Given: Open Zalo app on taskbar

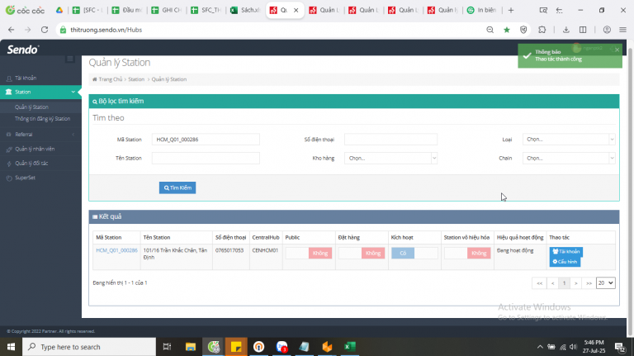Looking at the screenshot, I should pos(282,347).
